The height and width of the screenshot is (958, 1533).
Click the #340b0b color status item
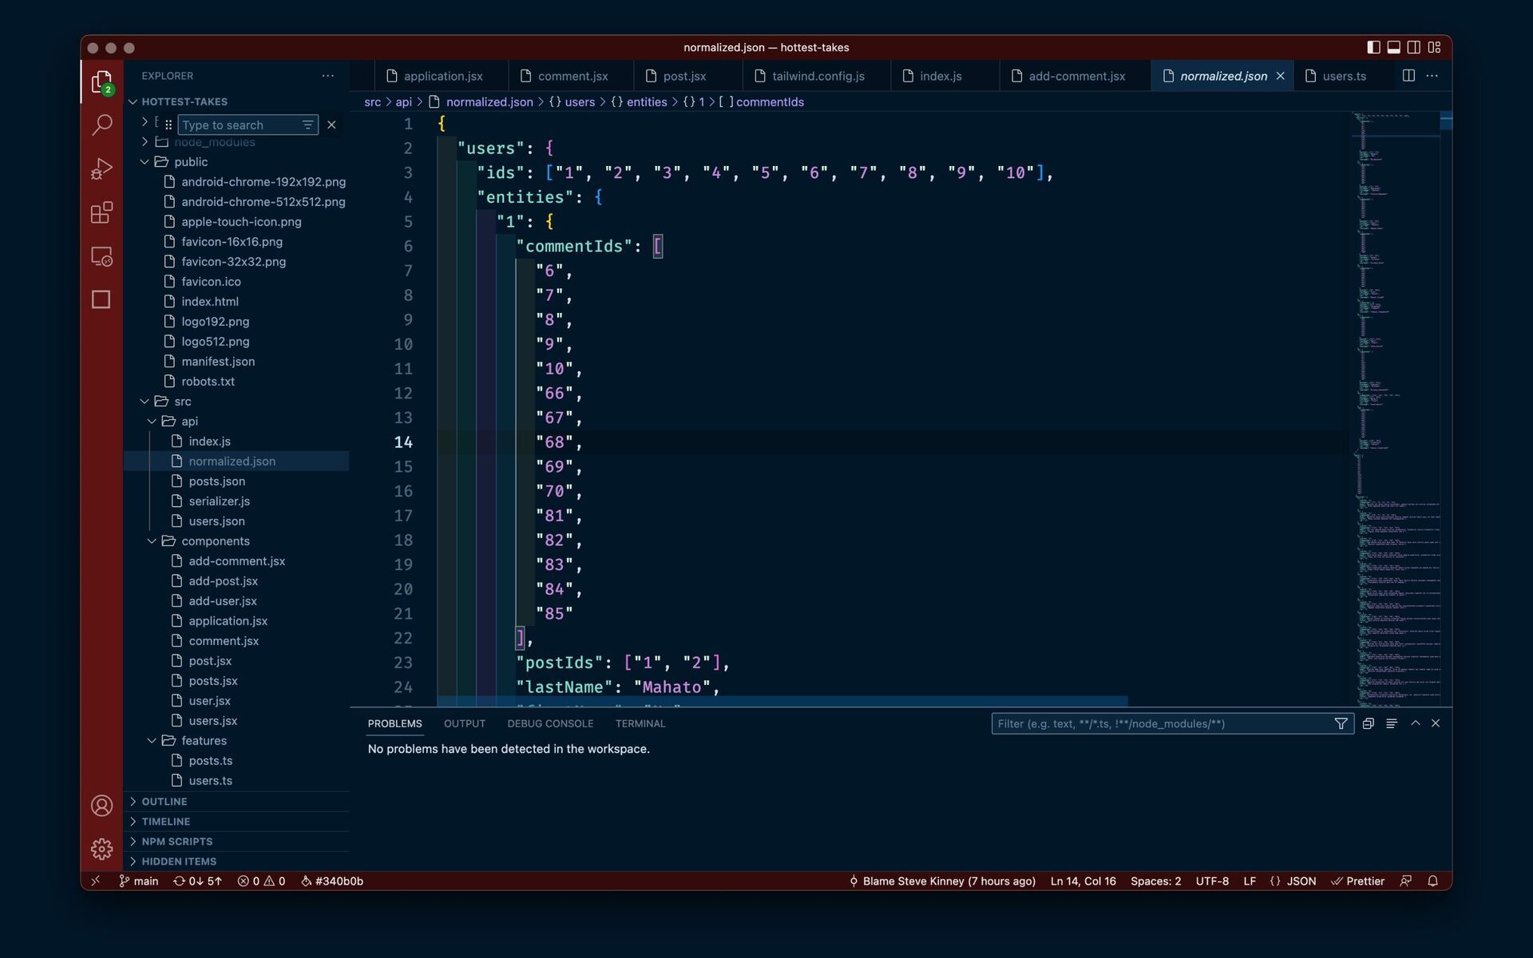[x=332, y=881]
